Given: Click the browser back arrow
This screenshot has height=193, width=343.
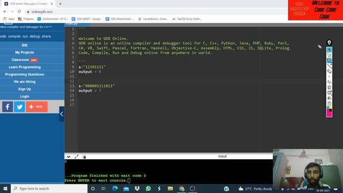Looking at the screenshot, I should click(5, 12).
